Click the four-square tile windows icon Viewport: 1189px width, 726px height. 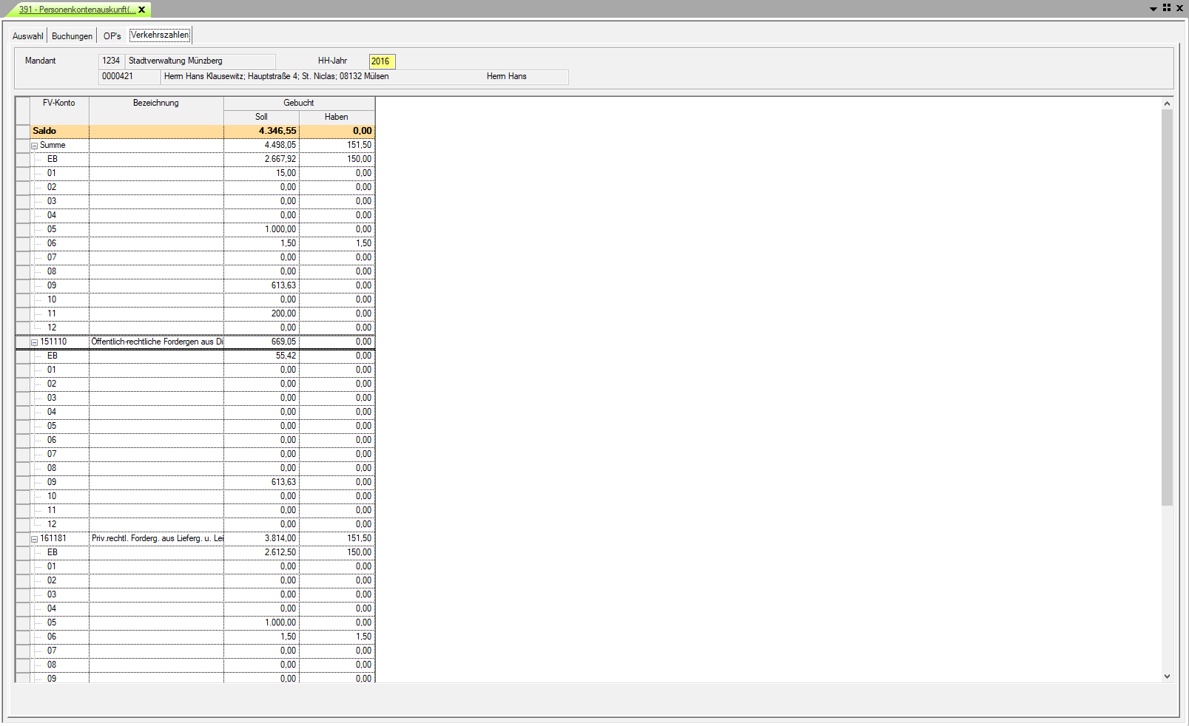point(1167,8)
